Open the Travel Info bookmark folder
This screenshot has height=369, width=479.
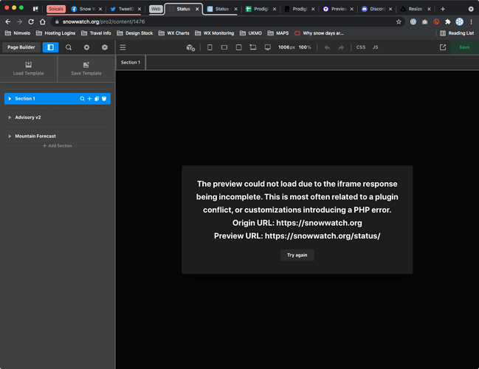coord(96,33)
